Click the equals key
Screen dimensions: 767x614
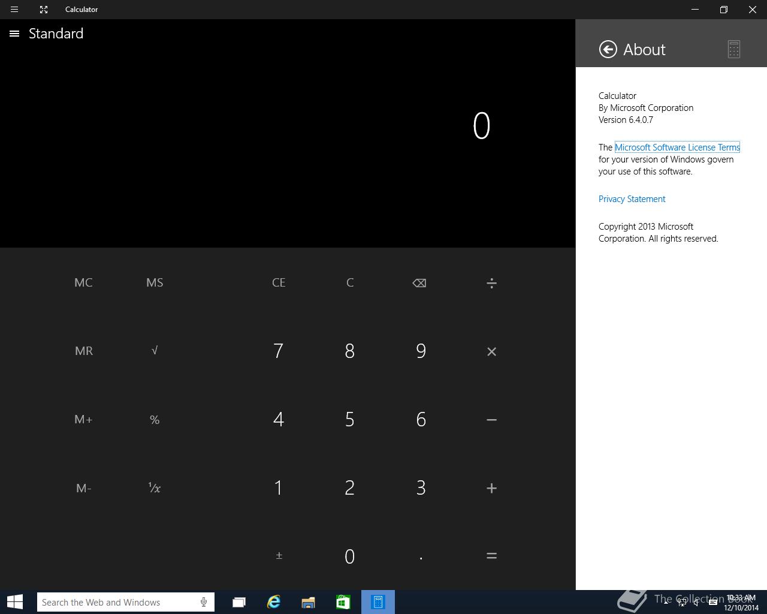point(491,556)
